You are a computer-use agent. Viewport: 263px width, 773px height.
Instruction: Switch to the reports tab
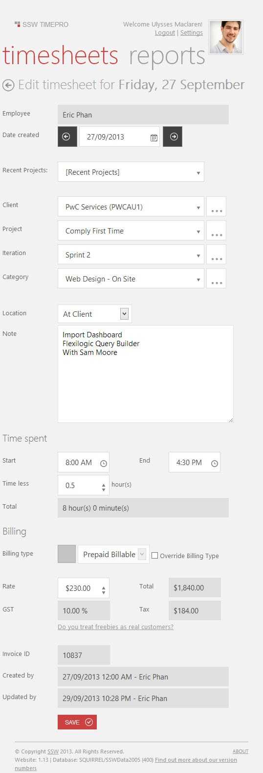(167, 56)
